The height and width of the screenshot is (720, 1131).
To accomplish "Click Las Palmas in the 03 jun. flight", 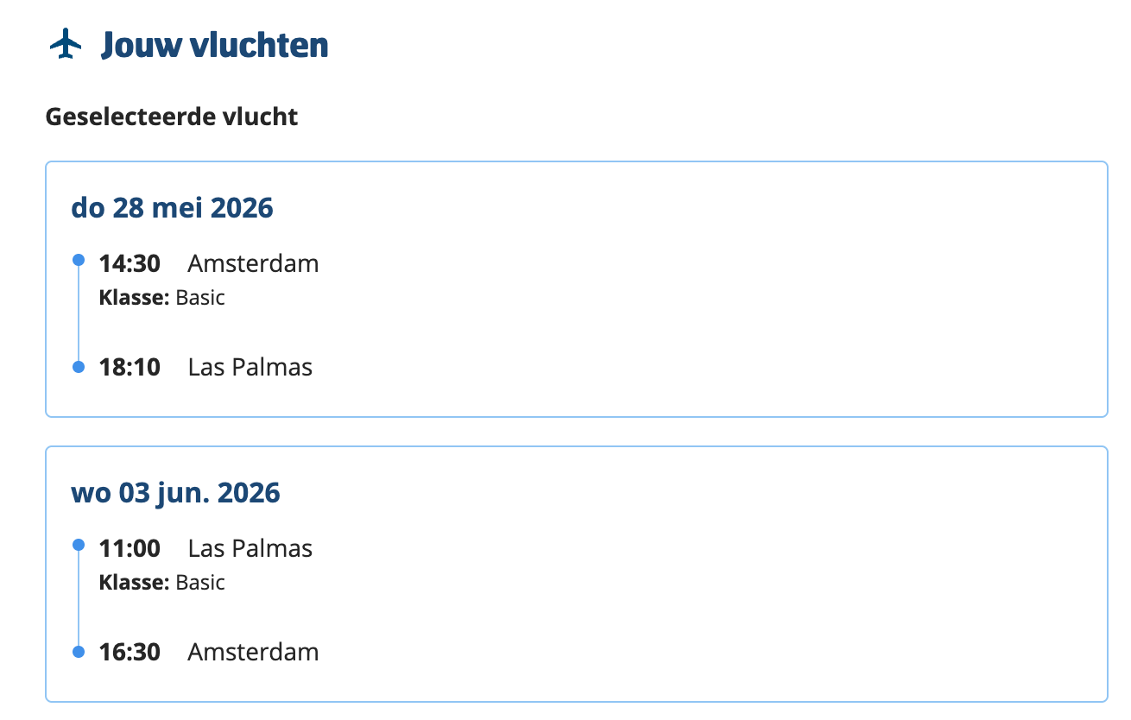I will (250, 548).
